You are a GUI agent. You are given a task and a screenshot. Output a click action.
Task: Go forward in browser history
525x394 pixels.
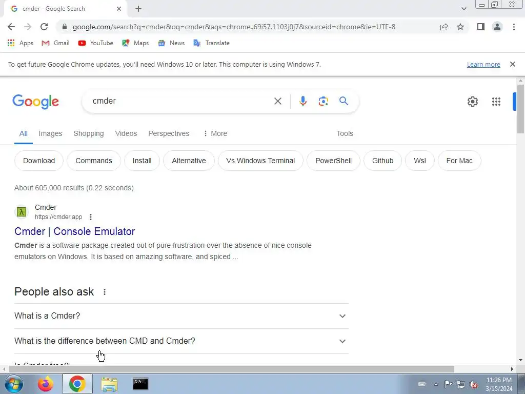[28, 27]
